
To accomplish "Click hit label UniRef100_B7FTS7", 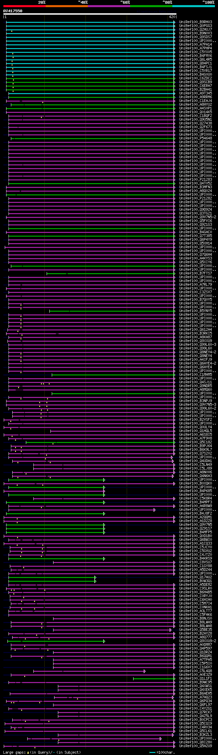I will (x=196, y=273).
